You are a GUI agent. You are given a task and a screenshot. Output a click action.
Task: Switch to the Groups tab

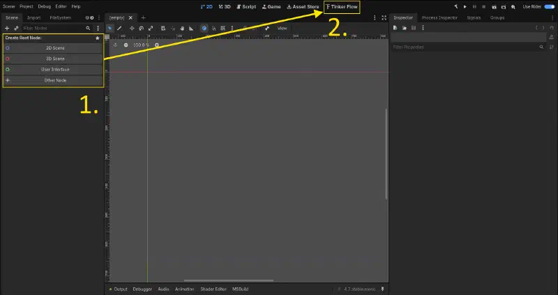point(497,18)
